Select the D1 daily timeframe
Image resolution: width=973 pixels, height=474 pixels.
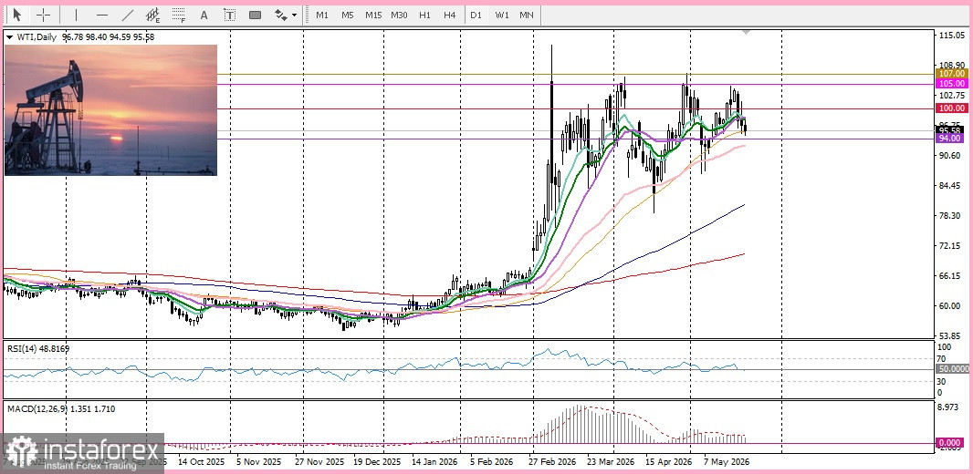click(476, 15)
